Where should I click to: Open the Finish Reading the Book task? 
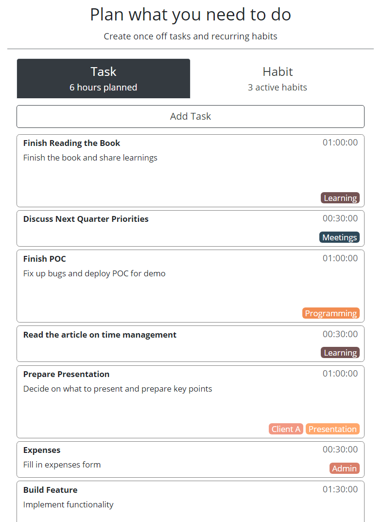pyautogui.click(x=71, y=143)
